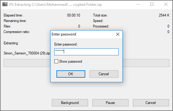This screenshot has width=173, height=111.
Task: Enable the Show password checkbox
Action: [x=56, y=61]
